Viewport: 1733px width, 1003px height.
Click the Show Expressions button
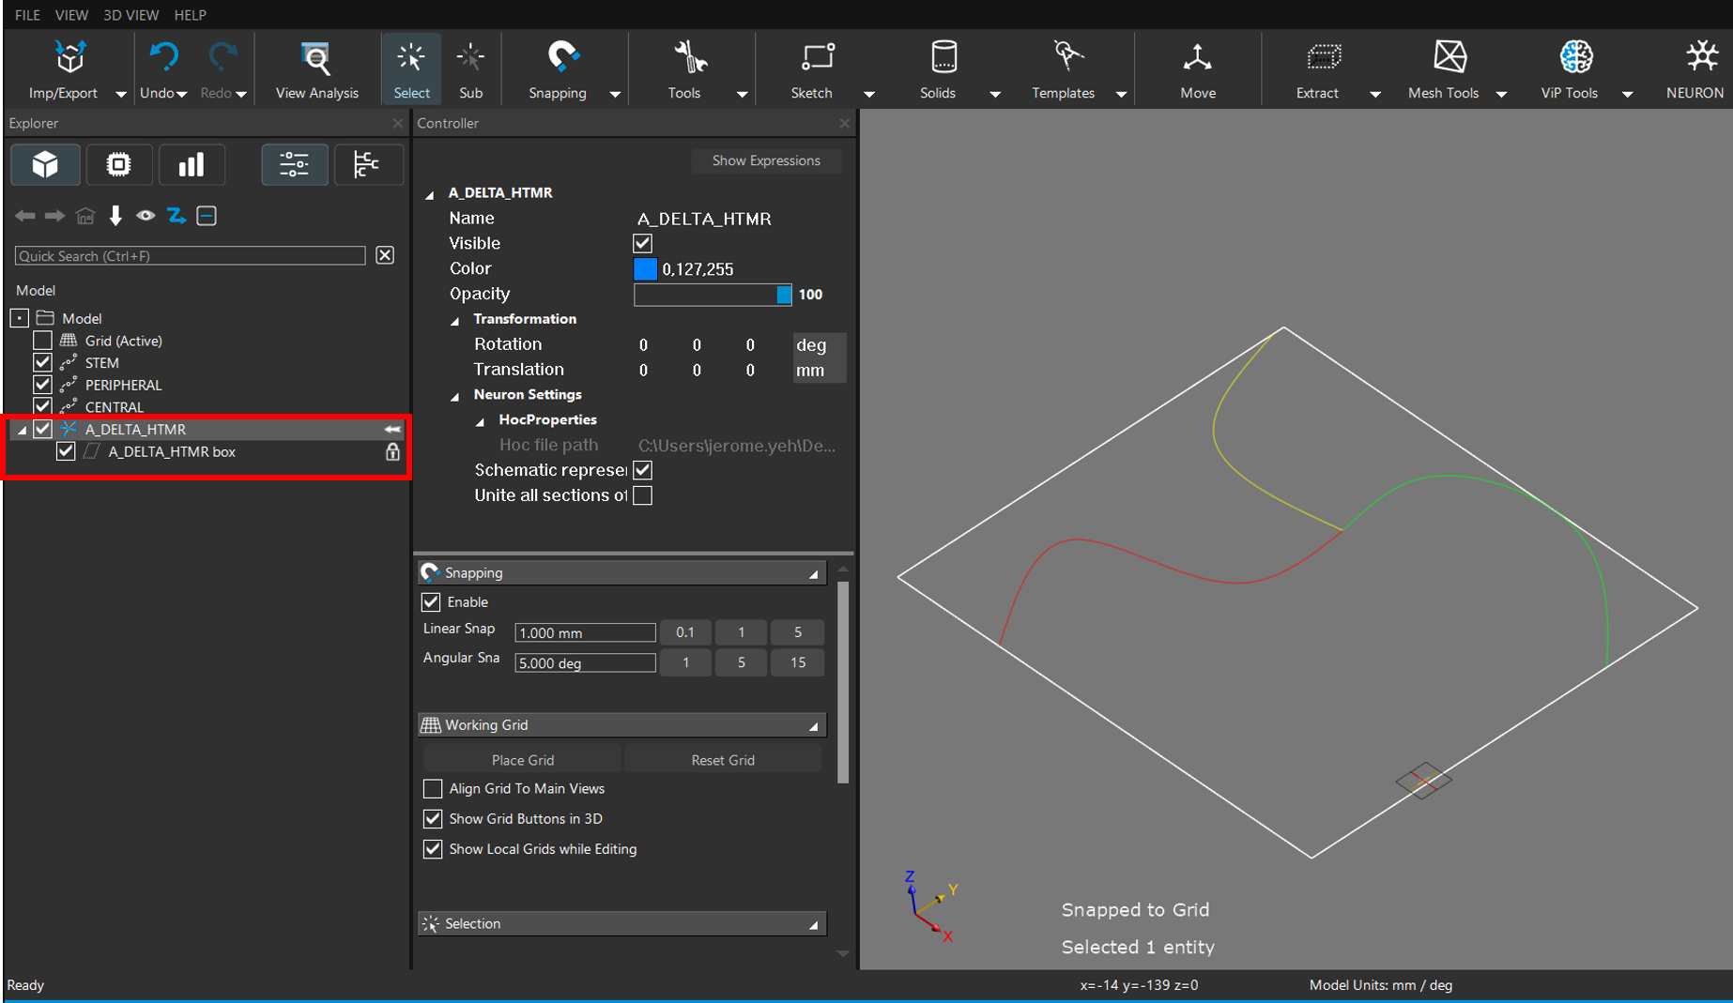pyautogui.click(x=765, y=160)
